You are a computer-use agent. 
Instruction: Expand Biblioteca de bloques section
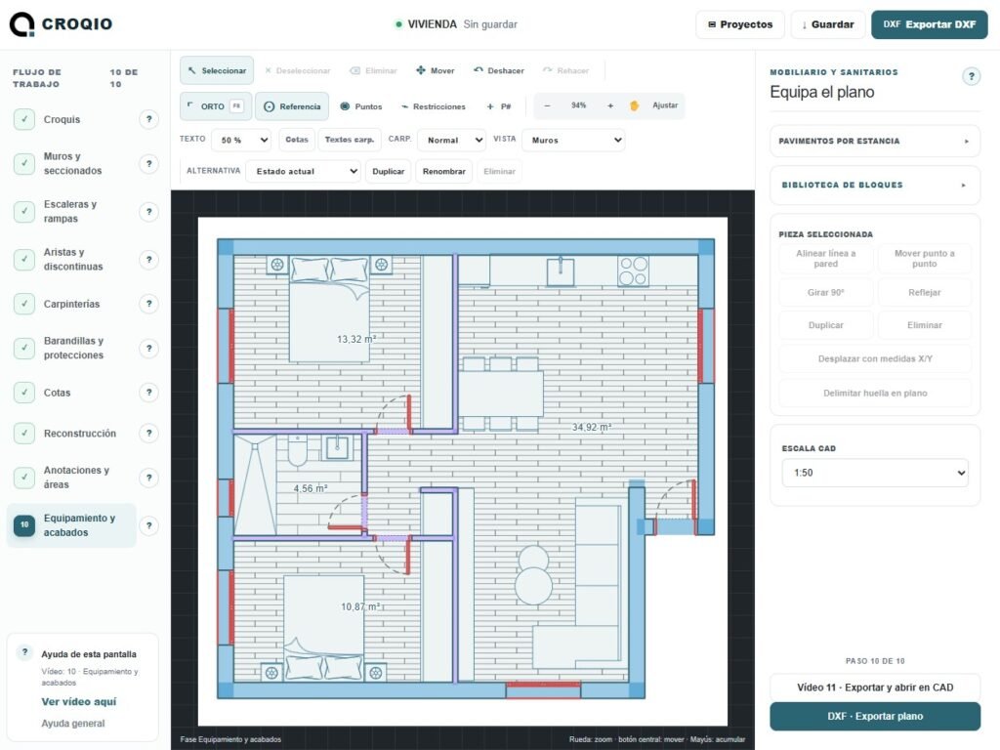pyautogui.click(x=875, y=185)
